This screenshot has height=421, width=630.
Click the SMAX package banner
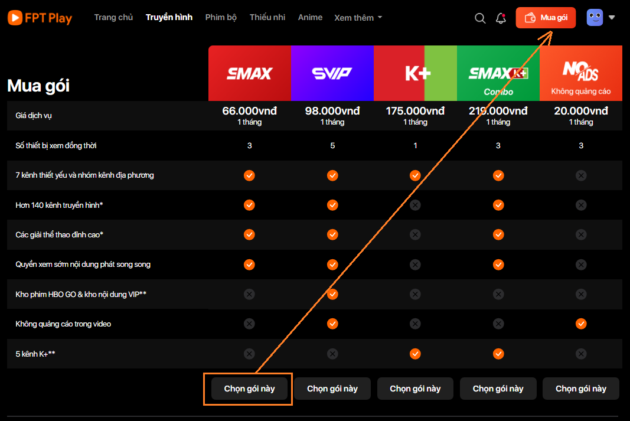pyautogui.click(x=250, y=73)
